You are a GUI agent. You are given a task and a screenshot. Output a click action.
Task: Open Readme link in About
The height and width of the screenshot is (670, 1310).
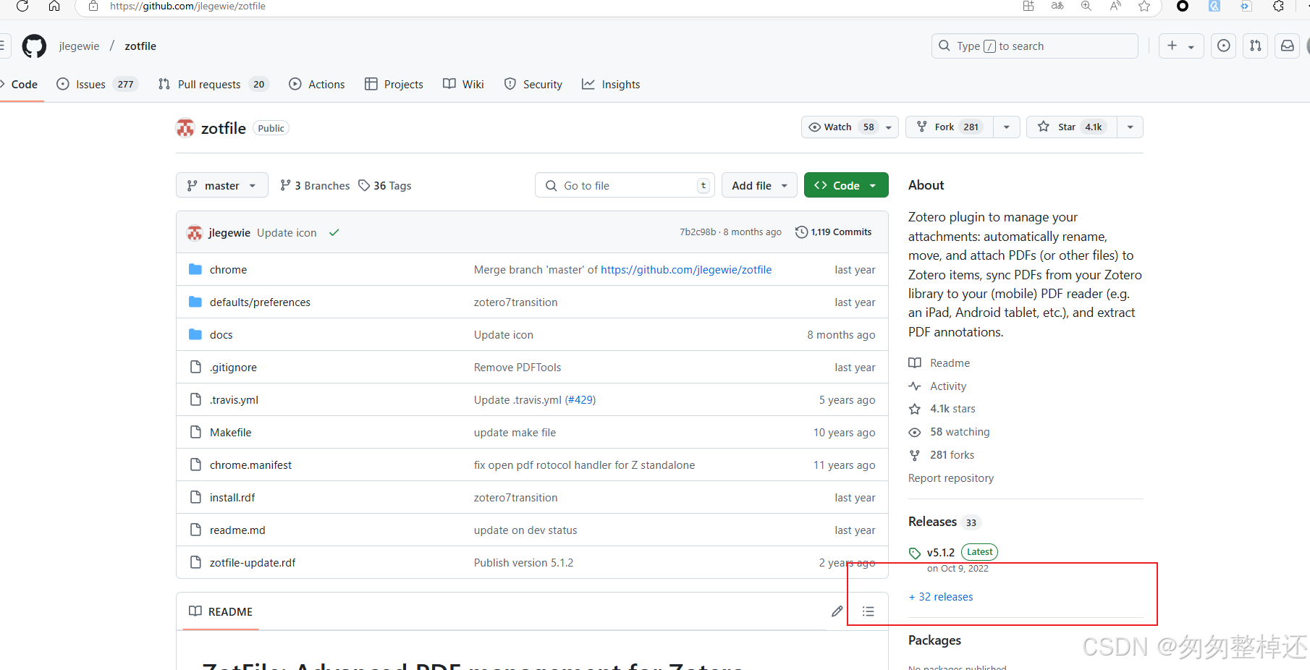(x=939, y=362)
